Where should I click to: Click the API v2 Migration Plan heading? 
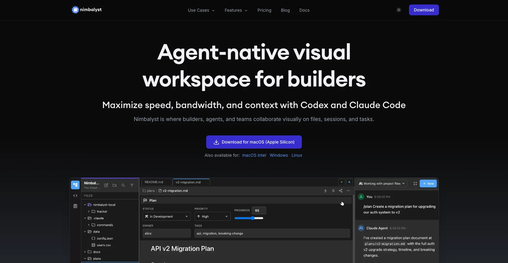click(x=182, y=249)
